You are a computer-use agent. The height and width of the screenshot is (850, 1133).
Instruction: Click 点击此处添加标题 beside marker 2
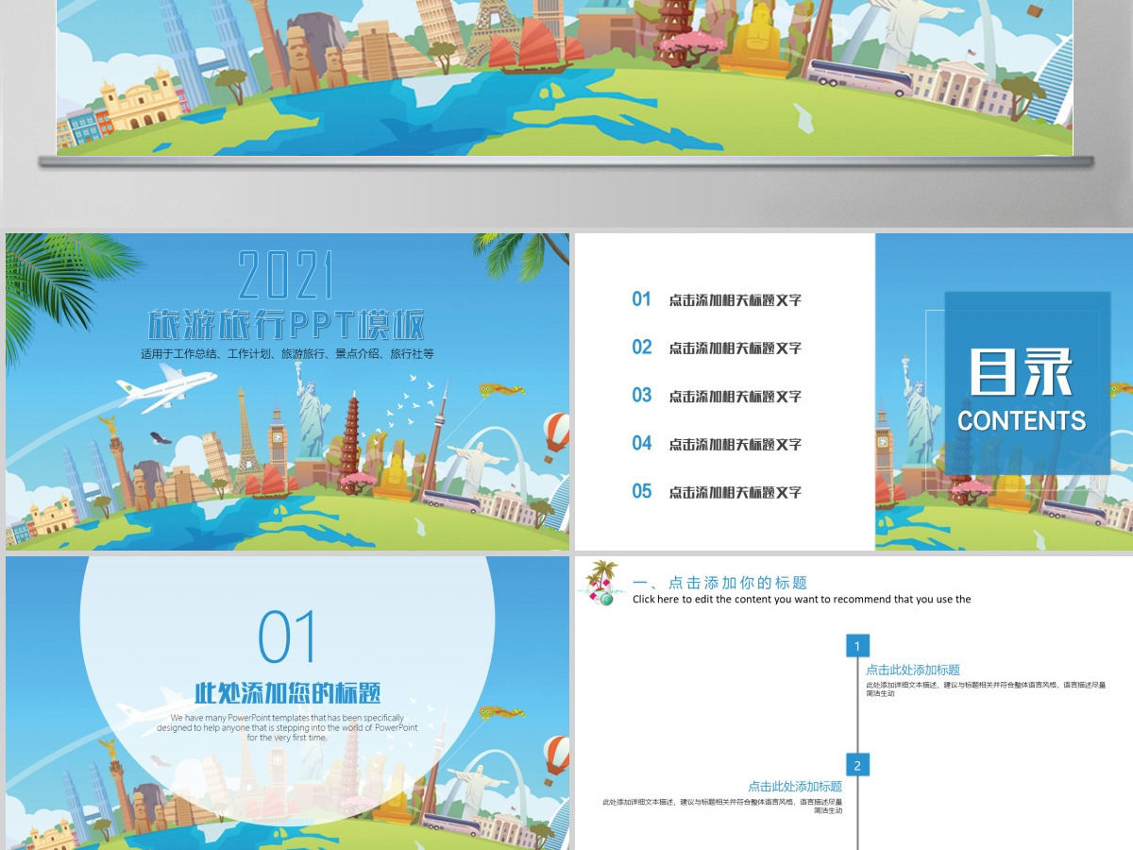pos(795,786)
